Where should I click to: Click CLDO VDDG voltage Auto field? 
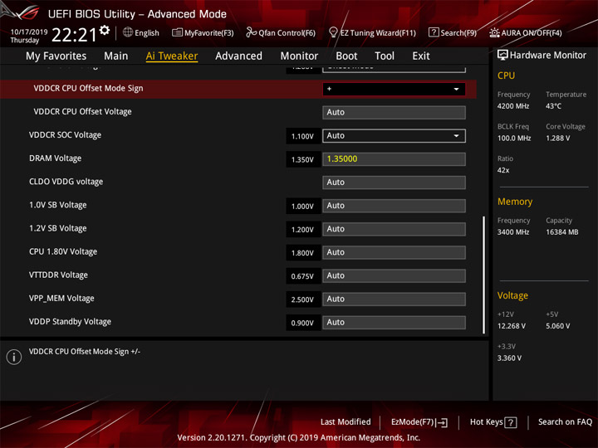click(x=394, y=183)
